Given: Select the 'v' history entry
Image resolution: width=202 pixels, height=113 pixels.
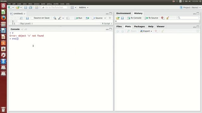Looking at the screenshot, I should click(157, 21).
